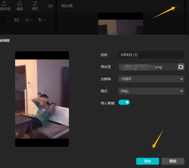Switch layout with the grid view icon
This screenshot has height=168, width=189.
pyautogui.click(x=17, y=20)
